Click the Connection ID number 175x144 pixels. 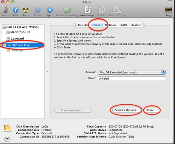pyautogui.click(x=56, y=137)
